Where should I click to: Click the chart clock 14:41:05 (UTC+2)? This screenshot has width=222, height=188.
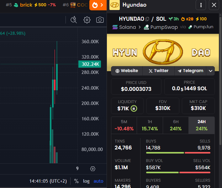48,181
